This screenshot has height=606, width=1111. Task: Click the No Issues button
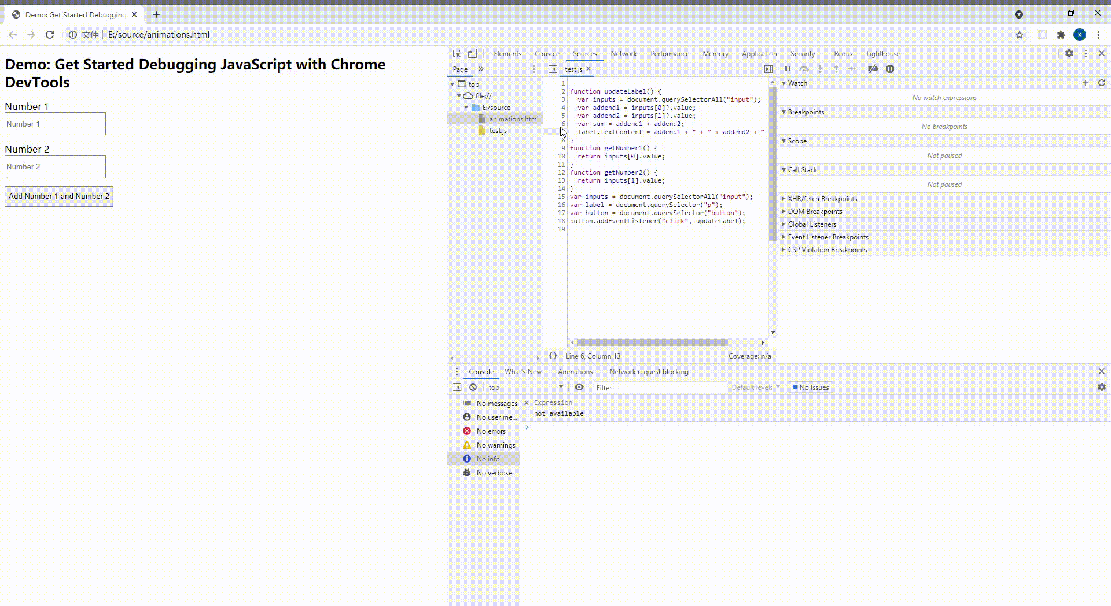[x=811, y=387]
